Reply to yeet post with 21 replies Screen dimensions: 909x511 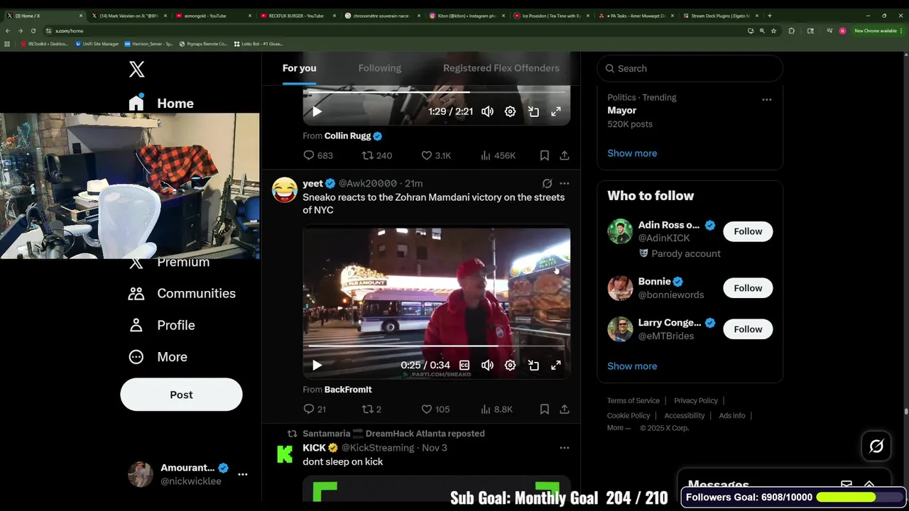tap(315, 410)
